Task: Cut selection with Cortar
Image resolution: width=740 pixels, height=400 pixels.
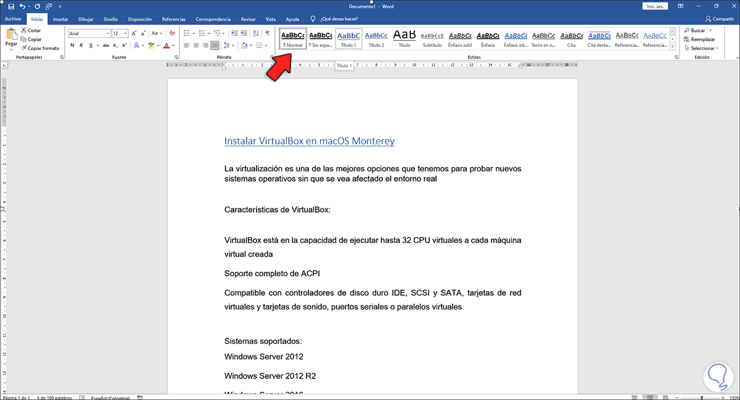Action: (31, 30)
